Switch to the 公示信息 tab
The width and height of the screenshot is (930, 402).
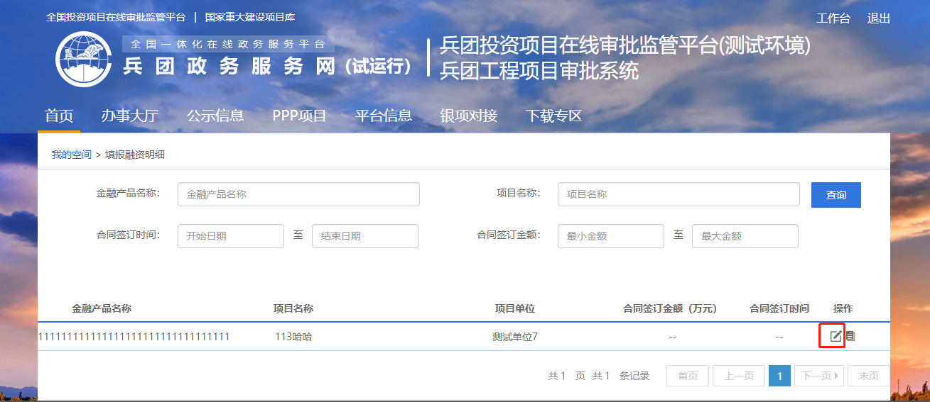(215, 116)
